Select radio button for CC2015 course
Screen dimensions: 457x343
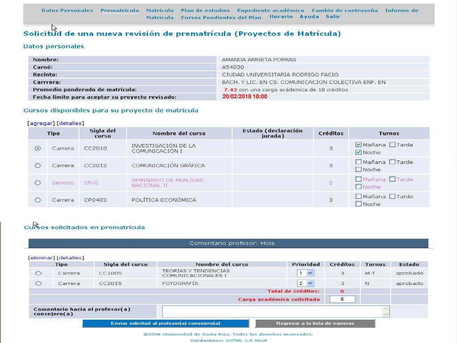click(x=38, y=283)
